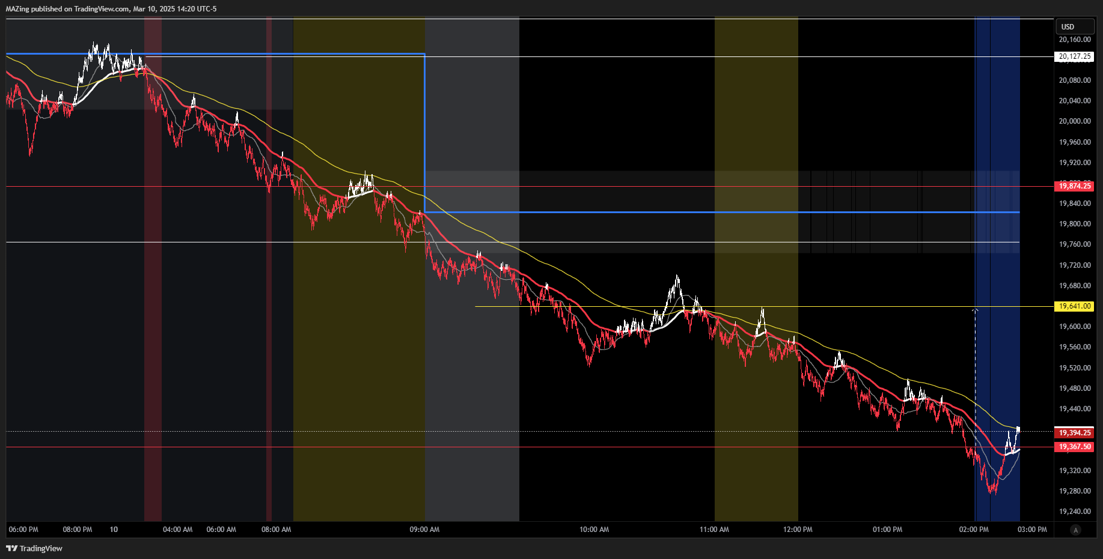Click the 19,680.00 price axis value
Viewport: 1103px width, 559px height.
[x=1075, y=286]
